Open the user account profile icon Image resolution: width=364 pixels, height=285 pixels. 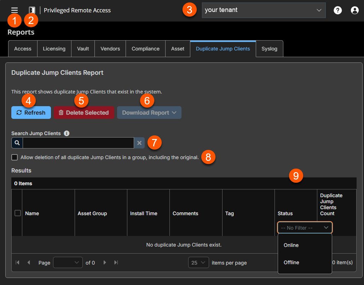click(x=354, y=10)
